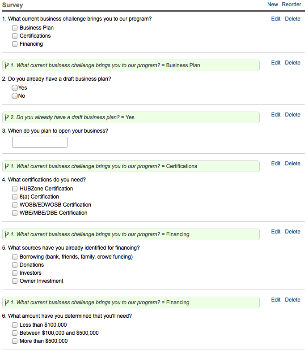Delete the draft business plan Yes condition
This screenshot has height=350, width=308.
pyautogui.click(x=292, y=115)
